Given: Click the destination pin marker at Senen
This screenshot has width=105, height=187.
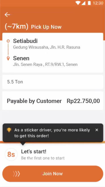Looking at the screenshot, I should tap(8, 59).
